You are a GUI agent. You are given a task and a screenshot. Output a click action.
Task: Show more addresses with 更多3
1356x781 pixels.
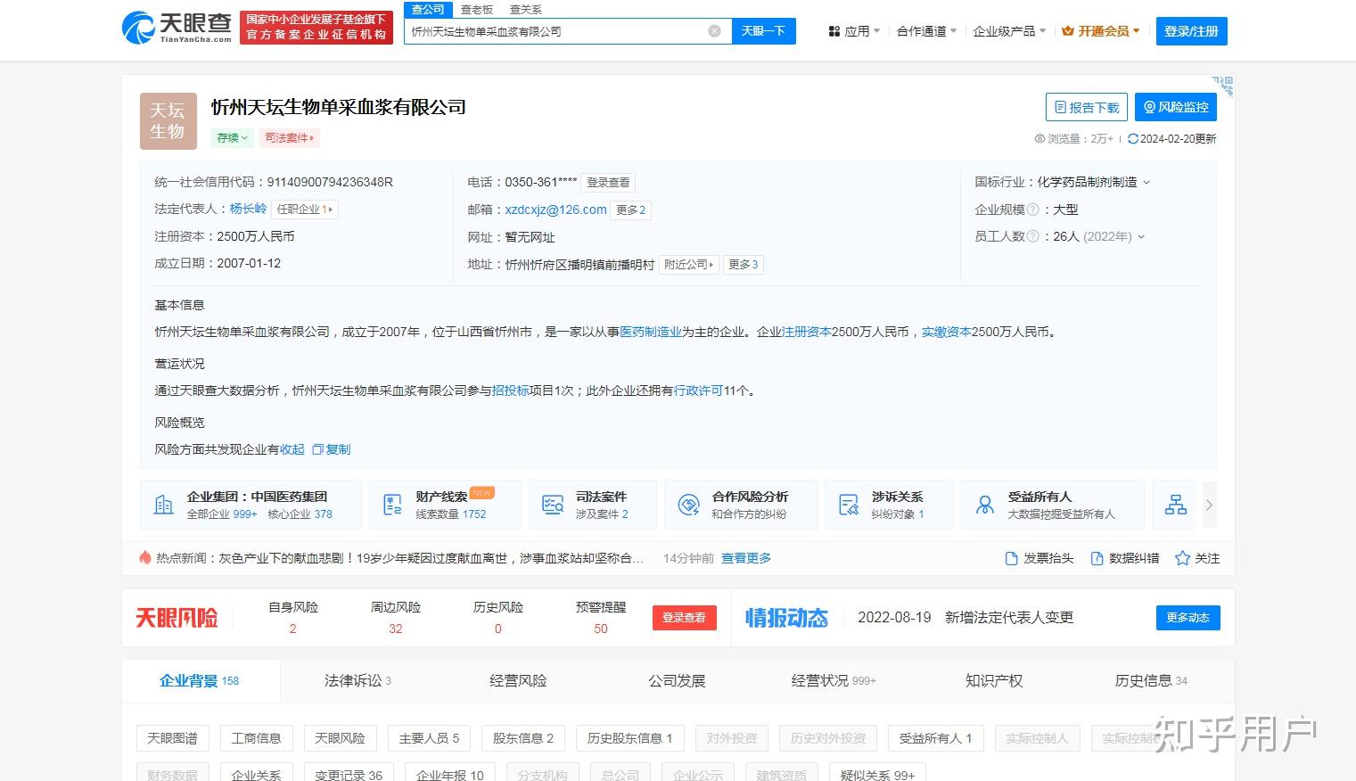743,265
